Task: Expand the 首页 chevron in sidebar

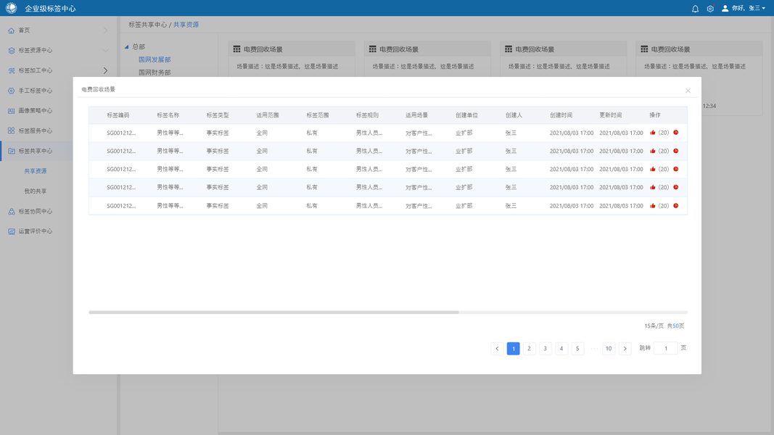Action: [105, 30]
